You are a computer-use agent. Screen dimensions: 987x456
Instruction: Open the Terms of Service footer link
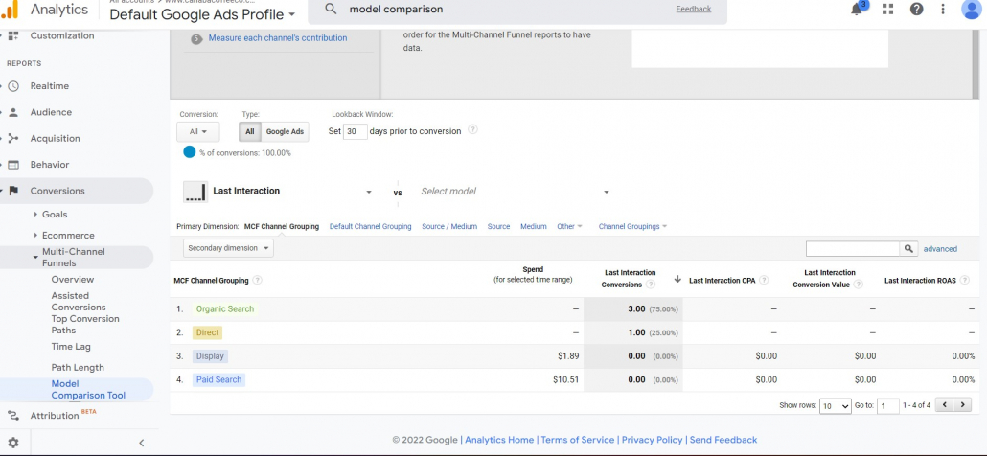click(x=577, y=441)
